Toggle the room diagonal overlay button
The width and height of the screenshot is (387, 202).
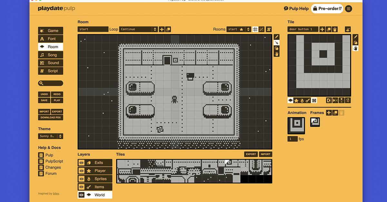pyautogui.click(x=262, y=29)
